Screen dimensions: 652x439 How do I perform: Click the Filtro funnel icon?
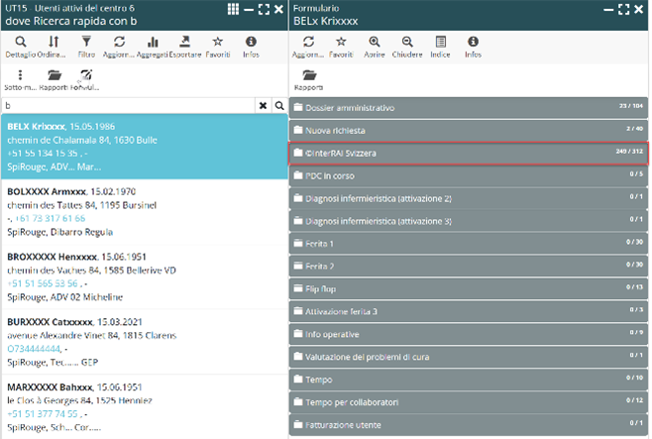[x=86, y=43]
